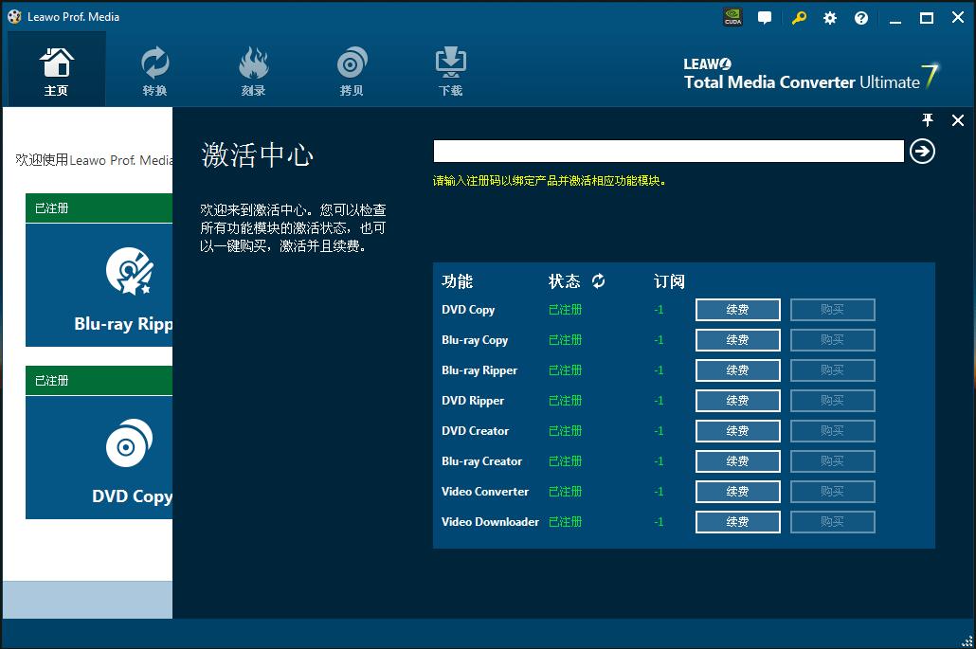Open the DVD Copy module tile
This screenshot has height=649, width=976.
pyautogui.click(x=99, y=457)
